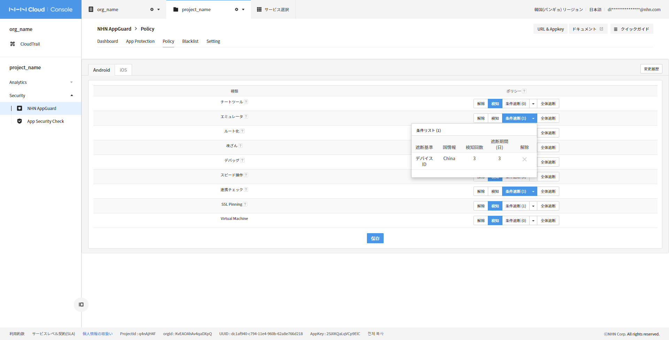Collapse the sidebar with the toggle icon

(x=81, y=305)
